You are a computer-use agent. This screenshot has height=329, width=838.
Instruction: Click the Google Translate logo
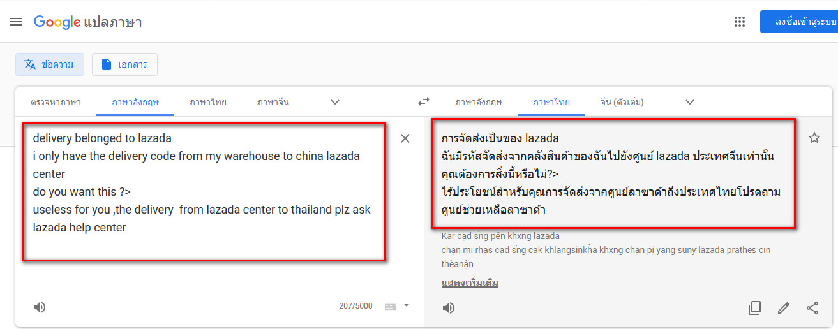tap(87, 22)
